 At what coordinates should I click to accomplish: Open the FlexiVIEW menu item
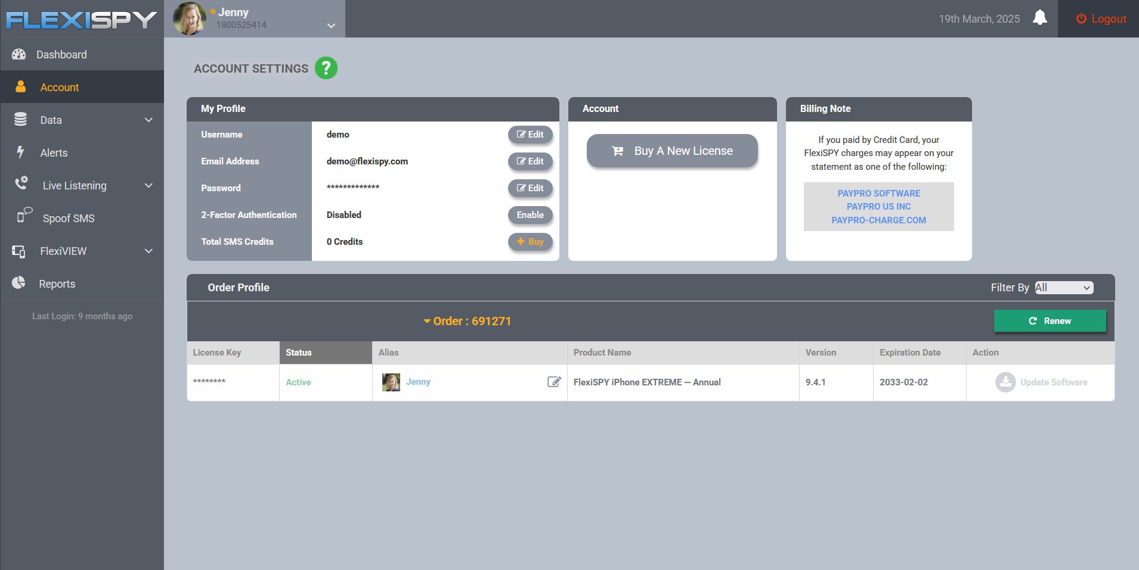(x=82, y=251)
